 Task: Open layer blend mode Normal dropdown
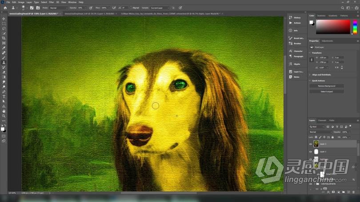click(320, 132)
